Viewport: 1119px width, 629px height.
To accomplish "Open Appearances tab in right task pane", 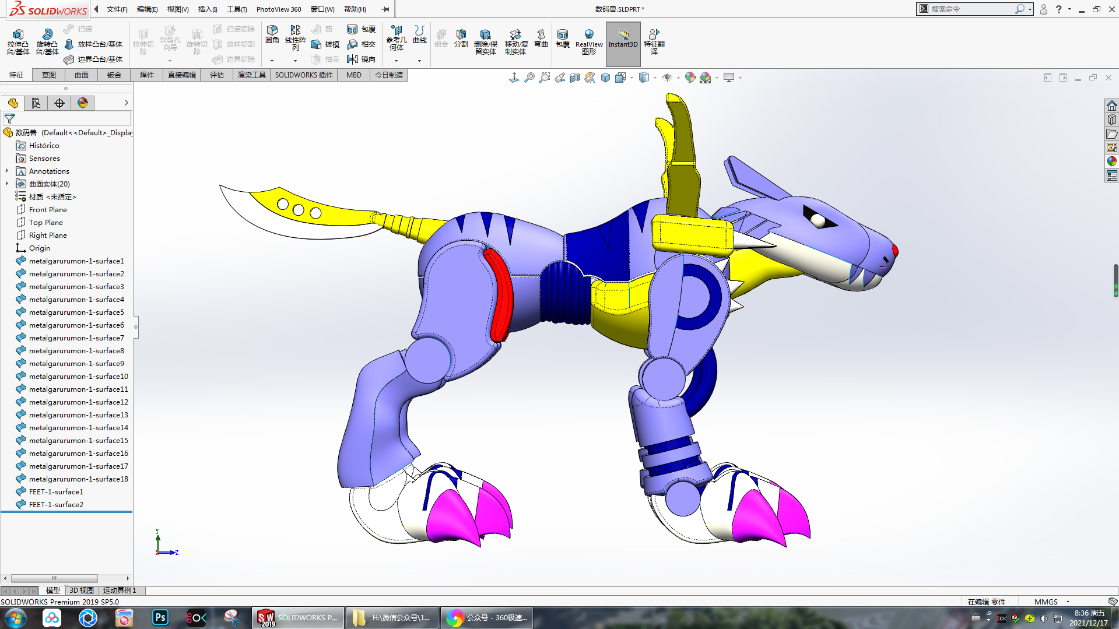I will coord(1111,161).
